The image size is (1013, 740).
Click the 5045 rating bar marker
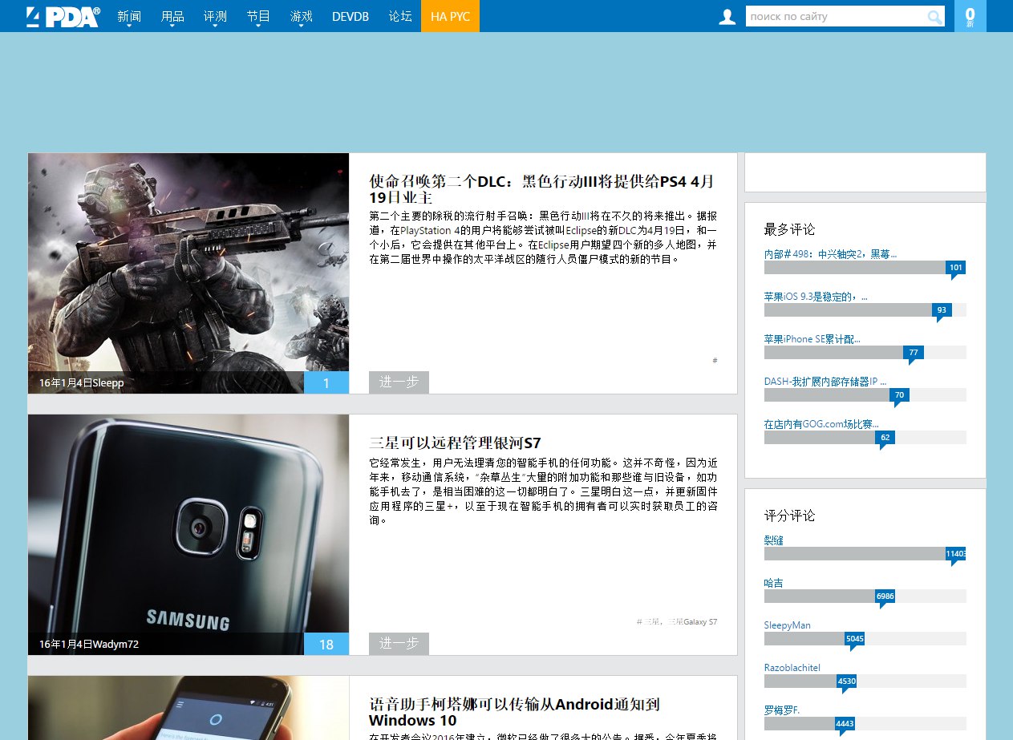coord(855,640)
